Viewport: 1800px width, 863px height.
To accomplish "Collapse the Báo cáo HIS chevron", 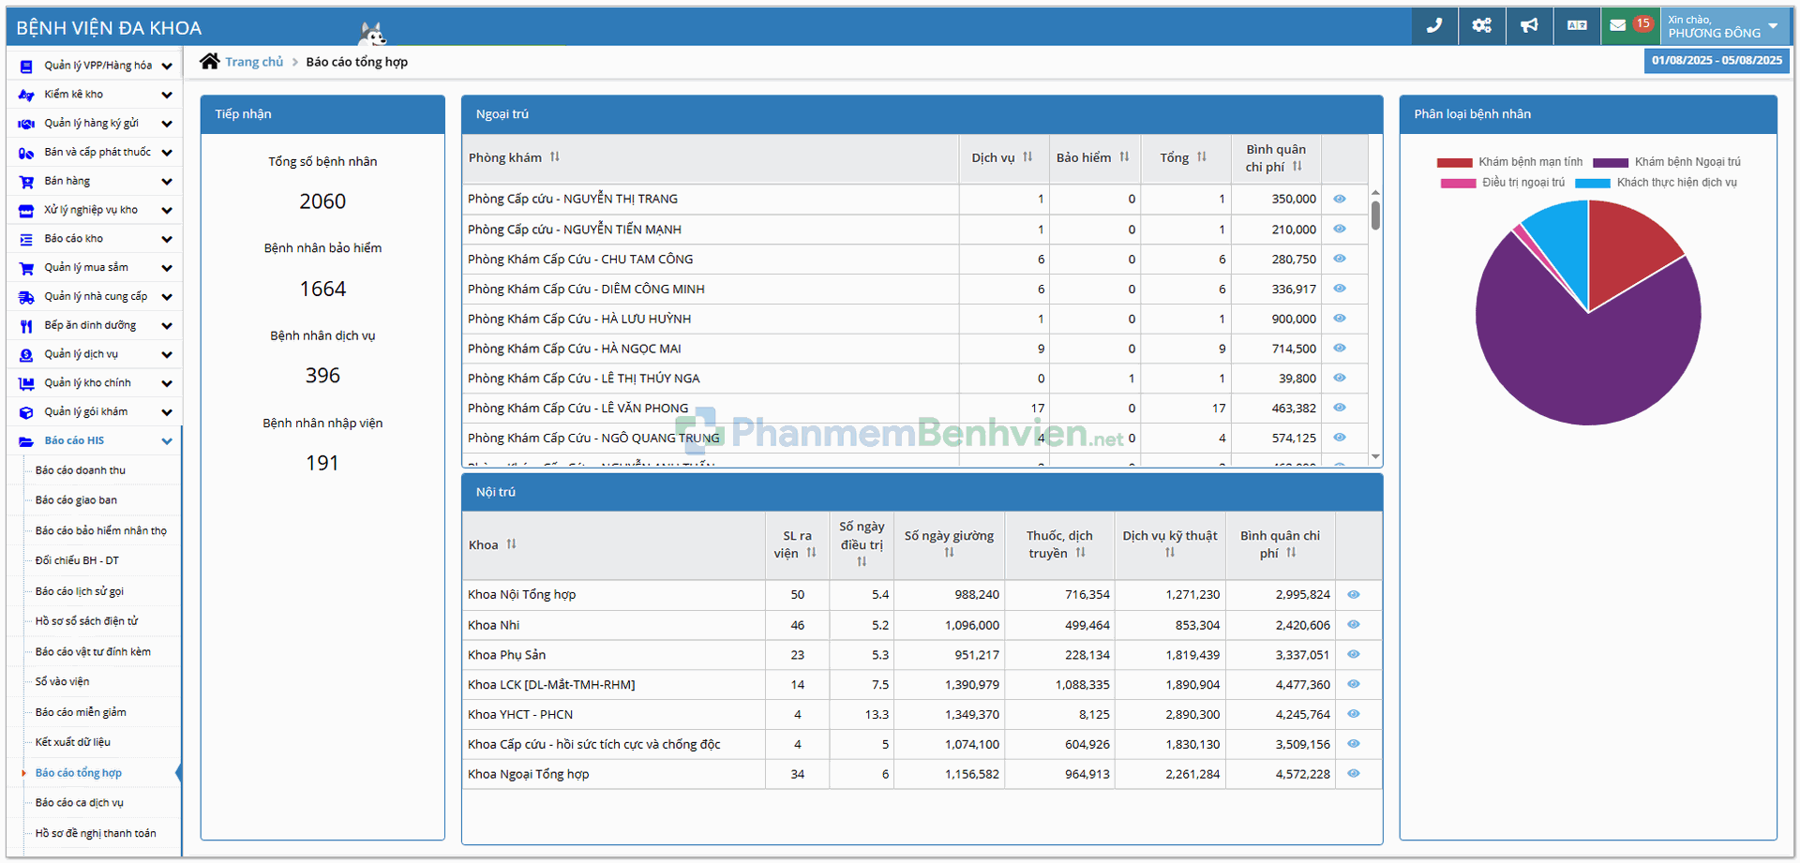I will 167,441.
